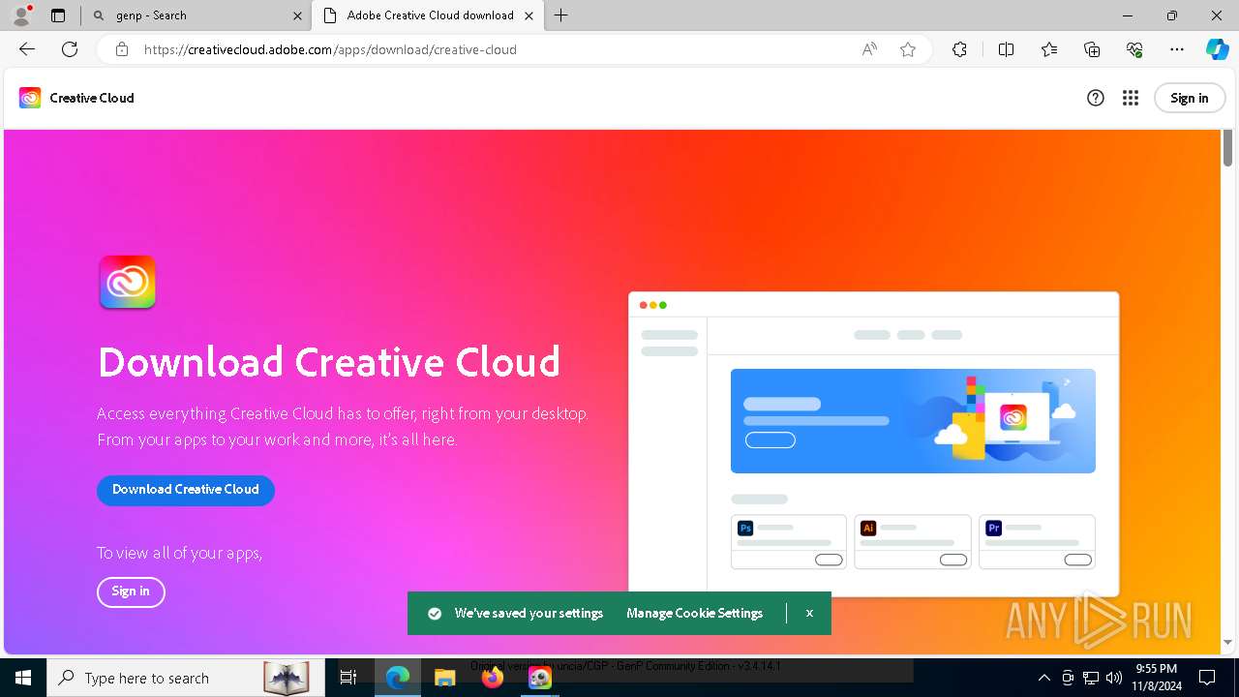Open Collections in Edge toolbar
This screenshot has width=1239, height=697.
[x=1092, y=49]
